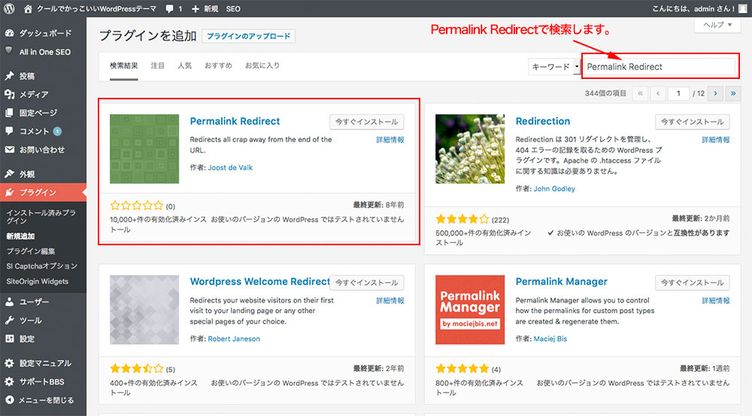
Task: Open 詳細情報 for Redirection
Action: pos(716,140)
